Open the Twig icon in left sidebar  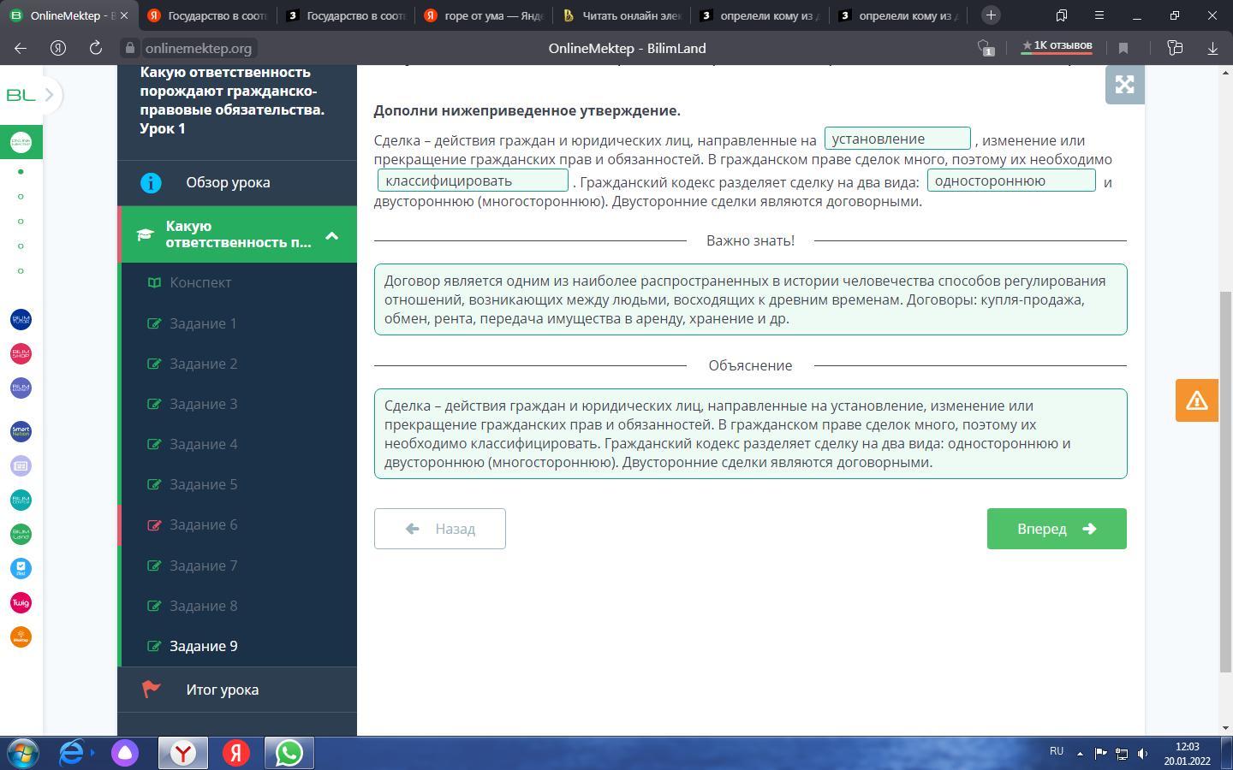21,602
